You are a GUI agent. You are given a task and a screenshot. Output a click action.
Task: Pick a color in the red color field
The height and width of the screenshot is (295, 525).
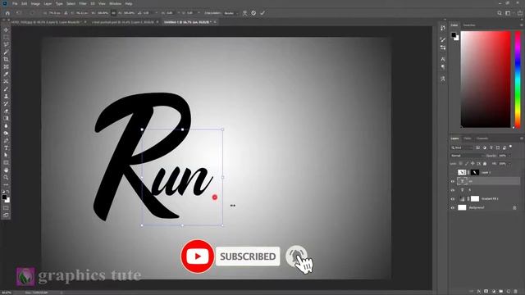tap(486, 79)
